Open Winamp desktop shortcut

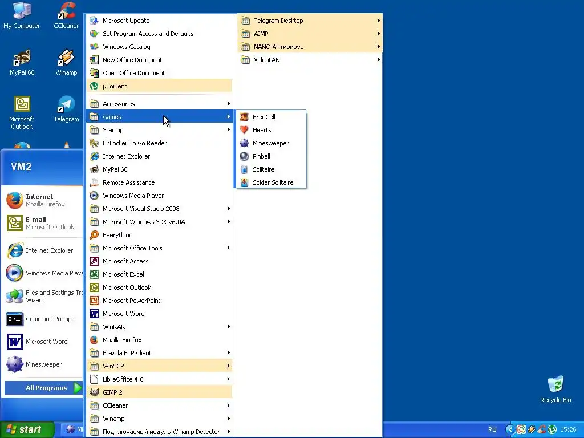pyautogui.click(x=66, y=62)
